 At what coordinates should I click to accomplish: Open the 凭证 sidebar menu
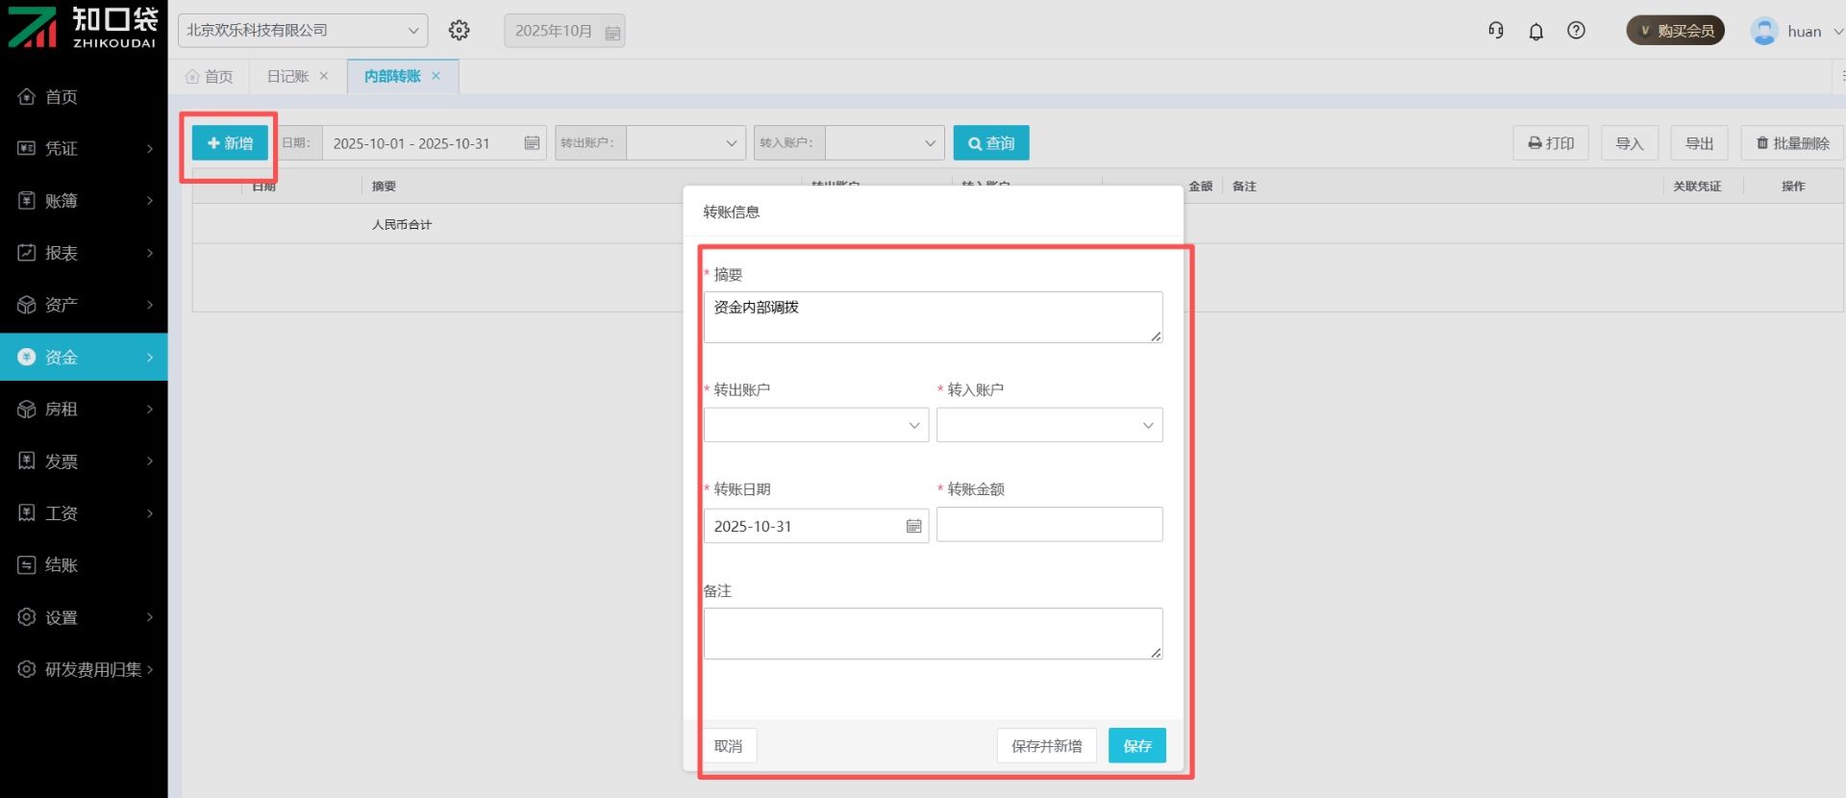tap(84, 148)
